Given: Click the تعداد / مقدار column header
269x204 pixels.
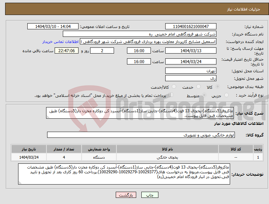Looking at the screenshot, I should (64, 149).
